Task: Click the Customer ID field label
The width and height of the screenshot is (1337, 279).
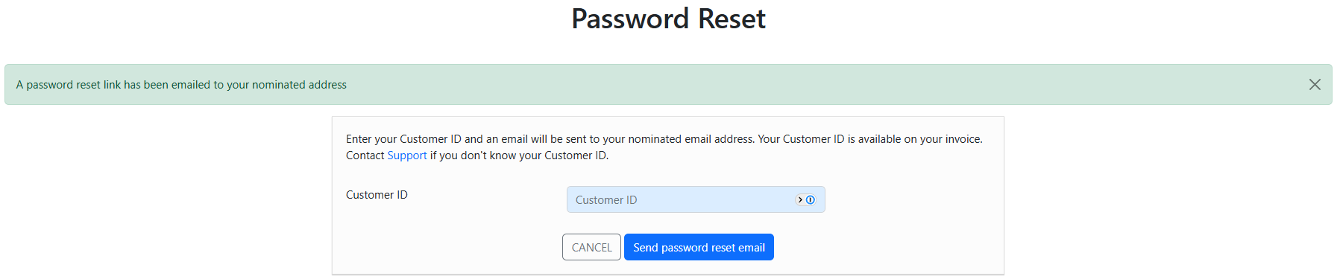Action: pos(377,195)
